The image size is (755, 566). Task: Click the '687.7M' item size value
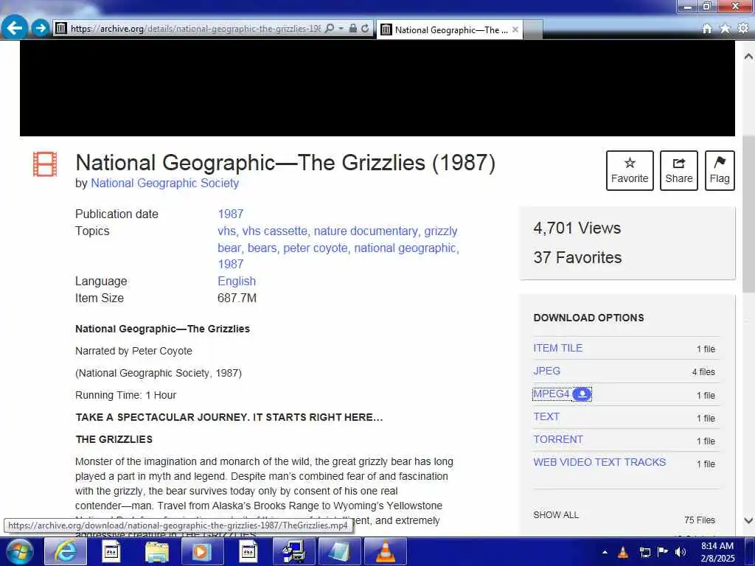coord(237,298)
